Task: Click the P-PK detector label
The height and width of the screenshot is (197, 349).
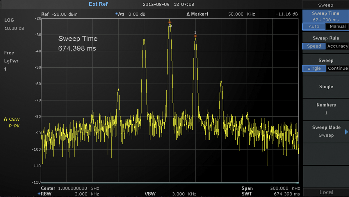Action: point(14,126)
